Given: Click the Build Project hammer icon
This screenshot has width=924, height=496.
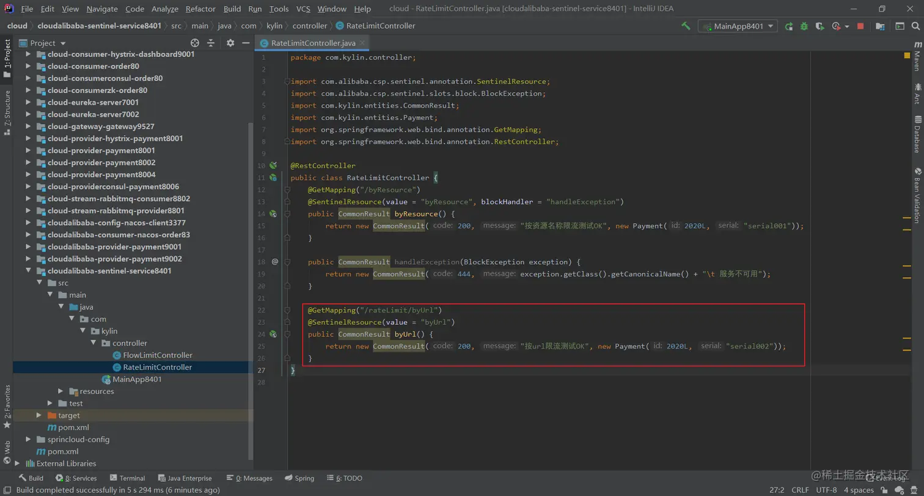Looking at the screenshot, I should click(686, 26).
